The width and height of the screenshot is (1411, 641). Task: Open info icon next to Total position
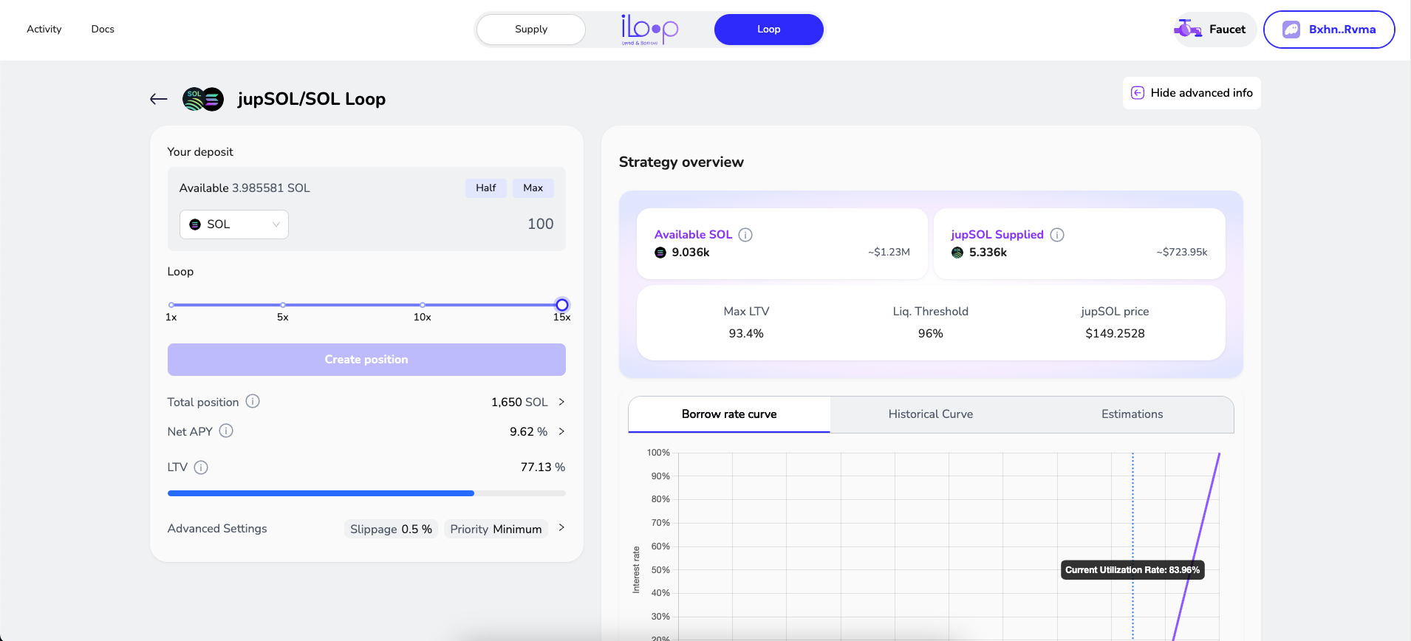coord(253,401)
